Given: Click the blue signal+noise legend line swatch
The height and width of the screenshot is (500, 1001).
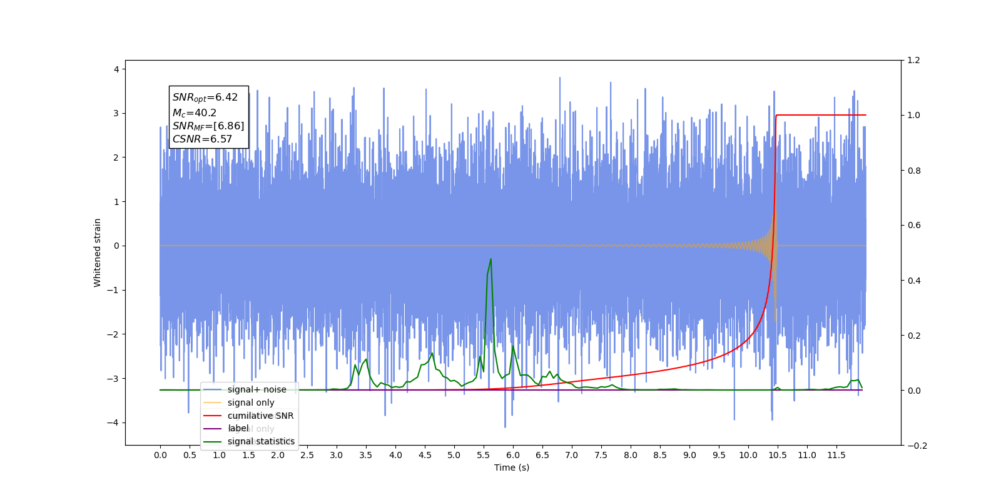Looking at the screenshot, I should point(213,389).
